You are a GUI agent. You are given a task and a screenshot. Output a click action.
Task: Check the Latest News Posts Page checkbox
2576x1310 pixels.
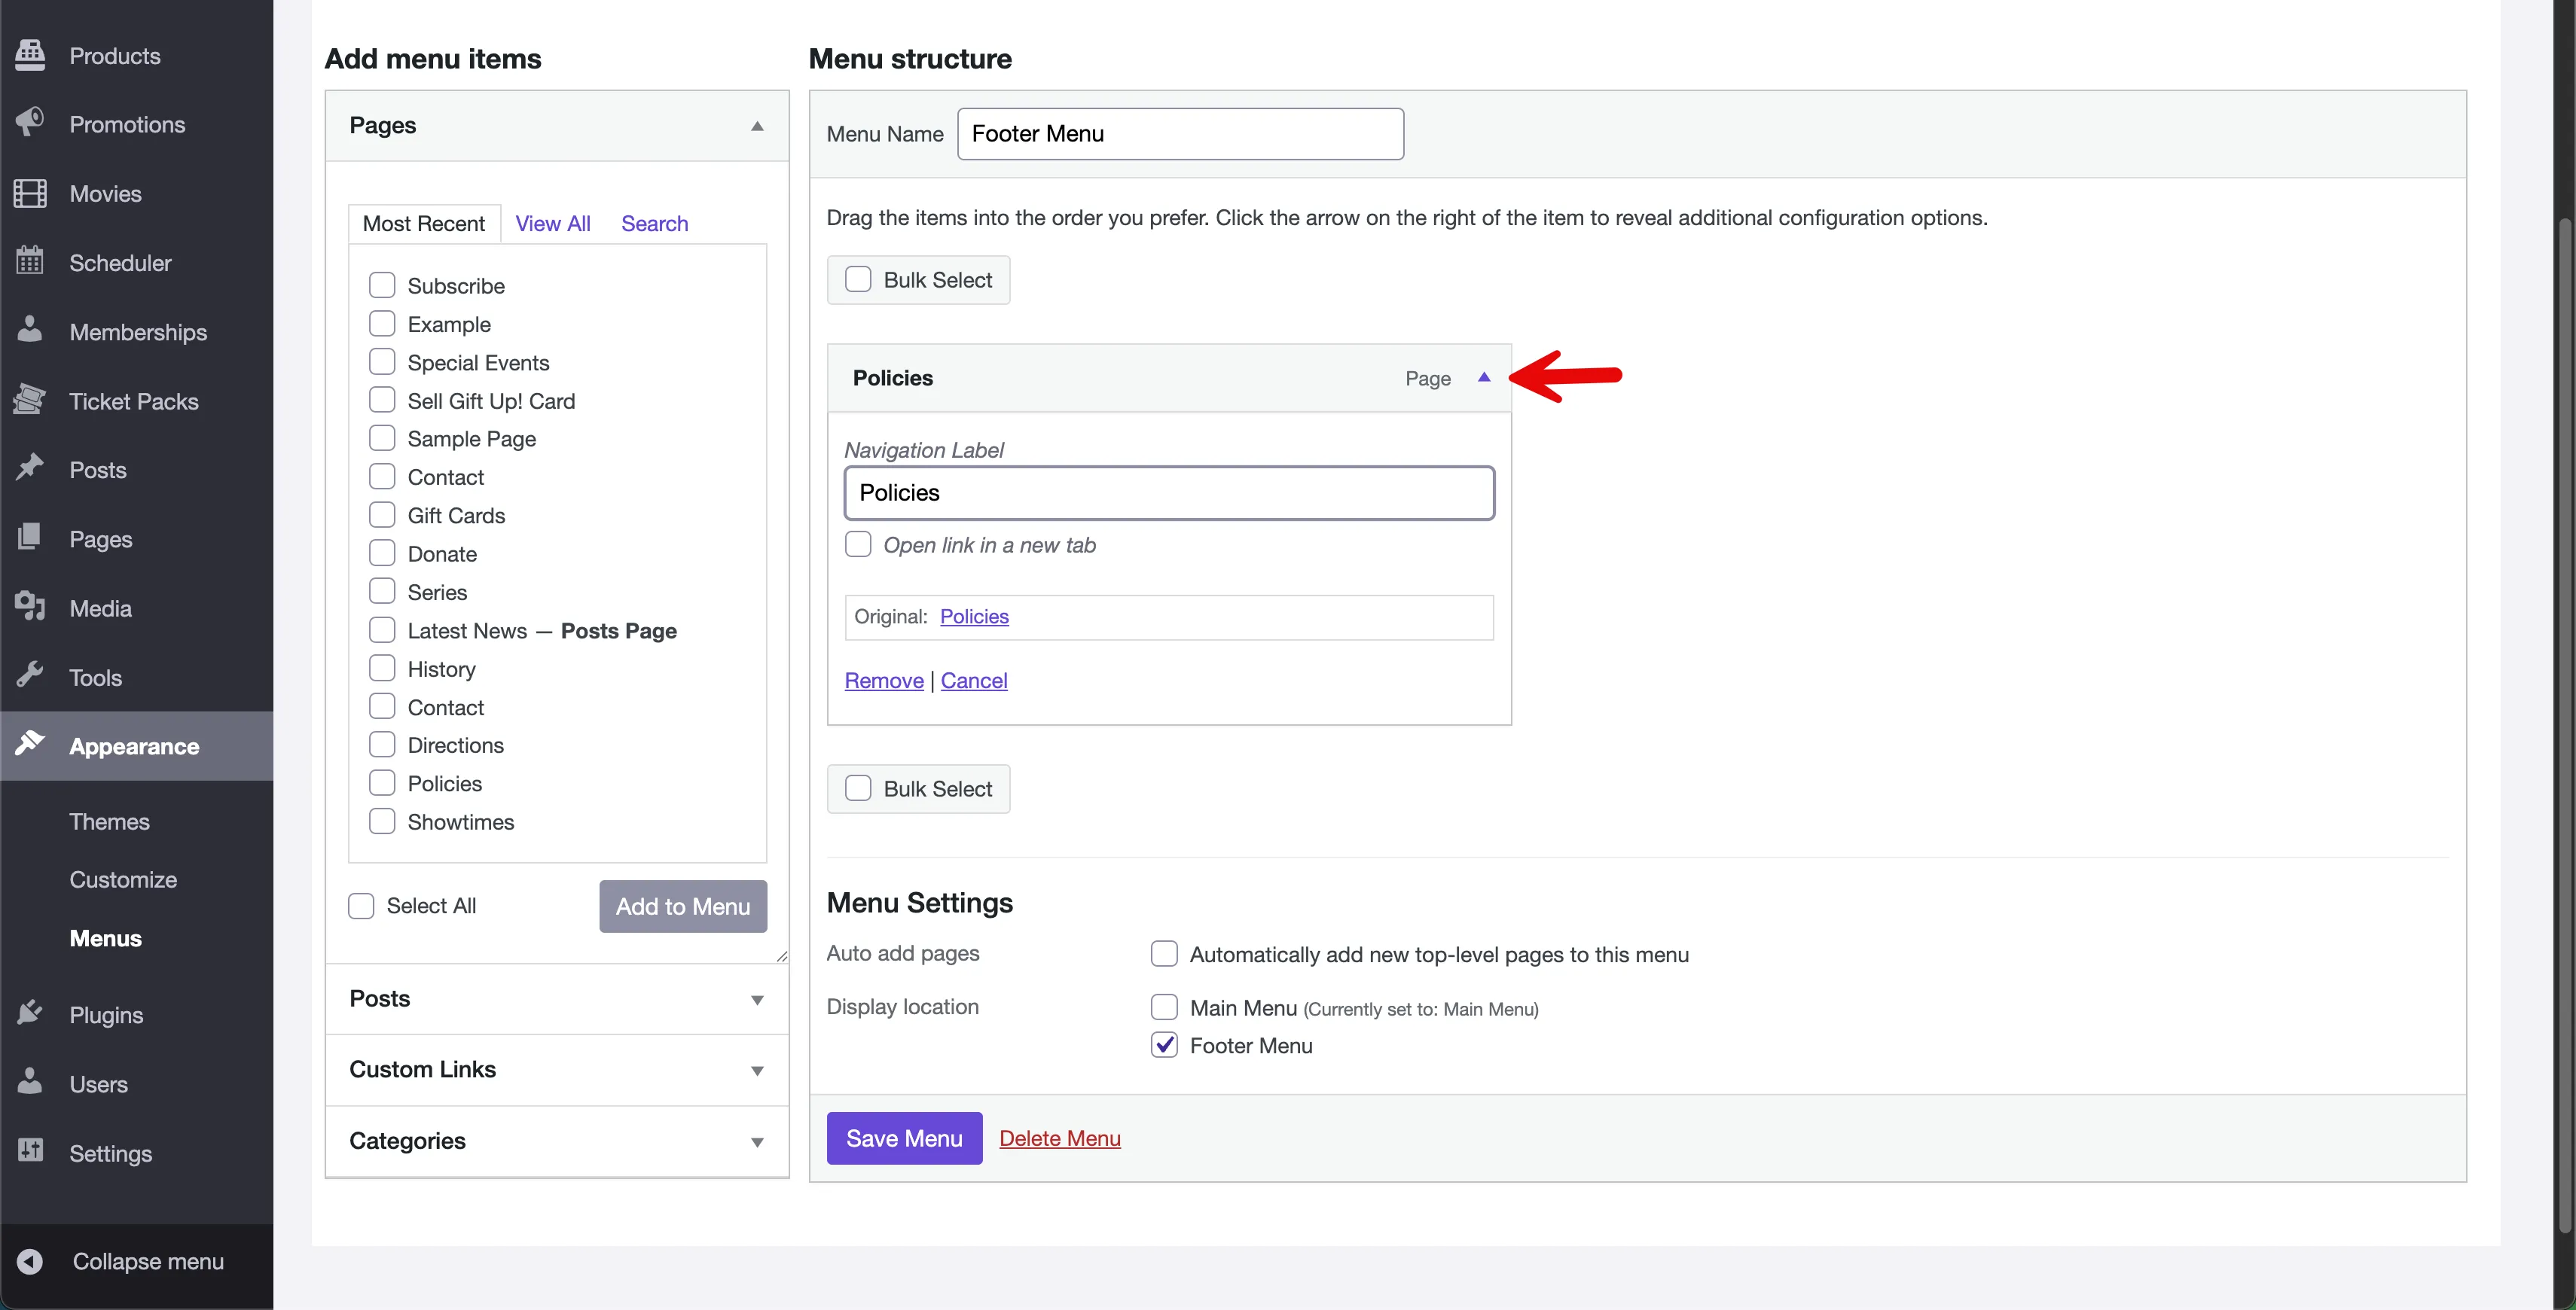tap(382, 630)
